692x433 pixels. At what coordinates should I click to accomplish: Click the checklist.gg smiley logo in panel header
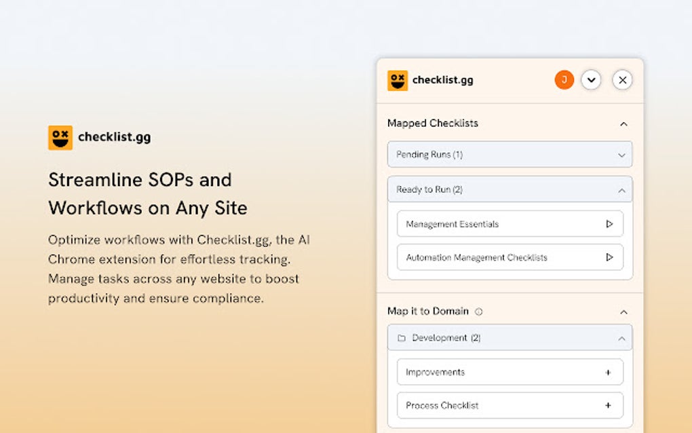pyautogui.click(x=398, y=80)
